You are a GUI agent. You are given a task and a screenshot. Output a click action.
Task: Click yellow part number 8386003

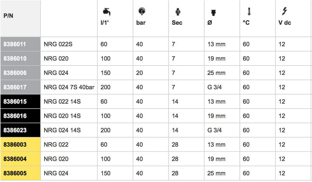click(15, 144)
